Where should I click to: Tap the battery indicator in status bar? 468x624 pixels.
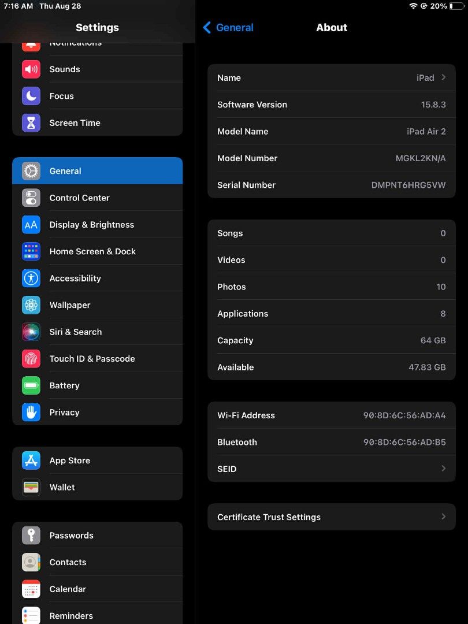456,6
